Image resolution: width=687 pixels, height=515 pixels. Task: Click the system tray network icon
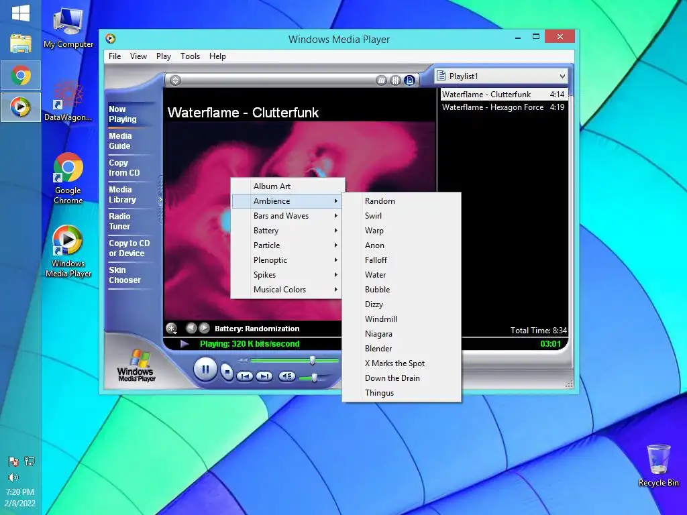pos(30,461)
